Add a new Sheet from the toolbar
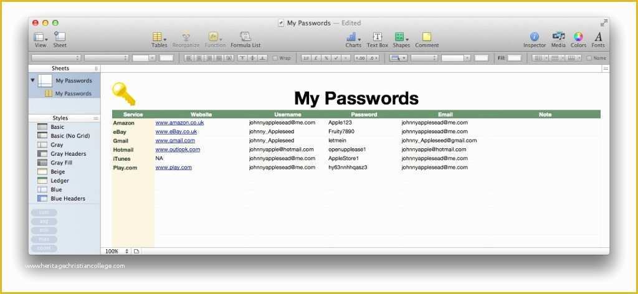The height and width of the screenshot is (294, 638). tap(60, 40)
